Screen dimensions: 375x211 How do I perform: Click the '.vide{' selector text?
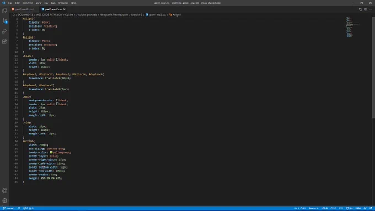coord(27,122)
